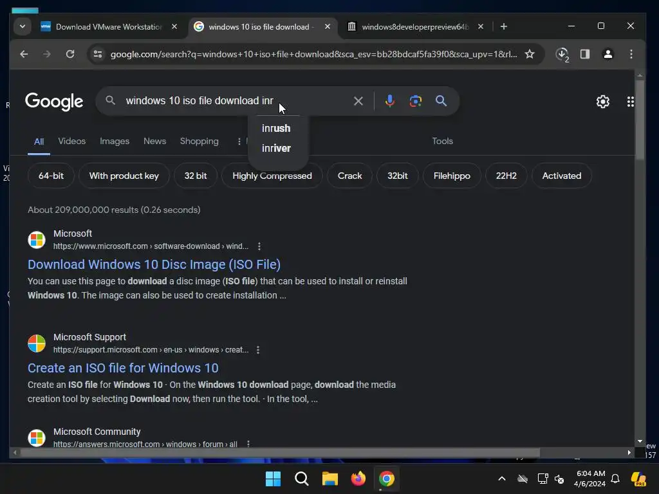
Task: Open options for Microsoft result
Action: (x=259, y=246)
